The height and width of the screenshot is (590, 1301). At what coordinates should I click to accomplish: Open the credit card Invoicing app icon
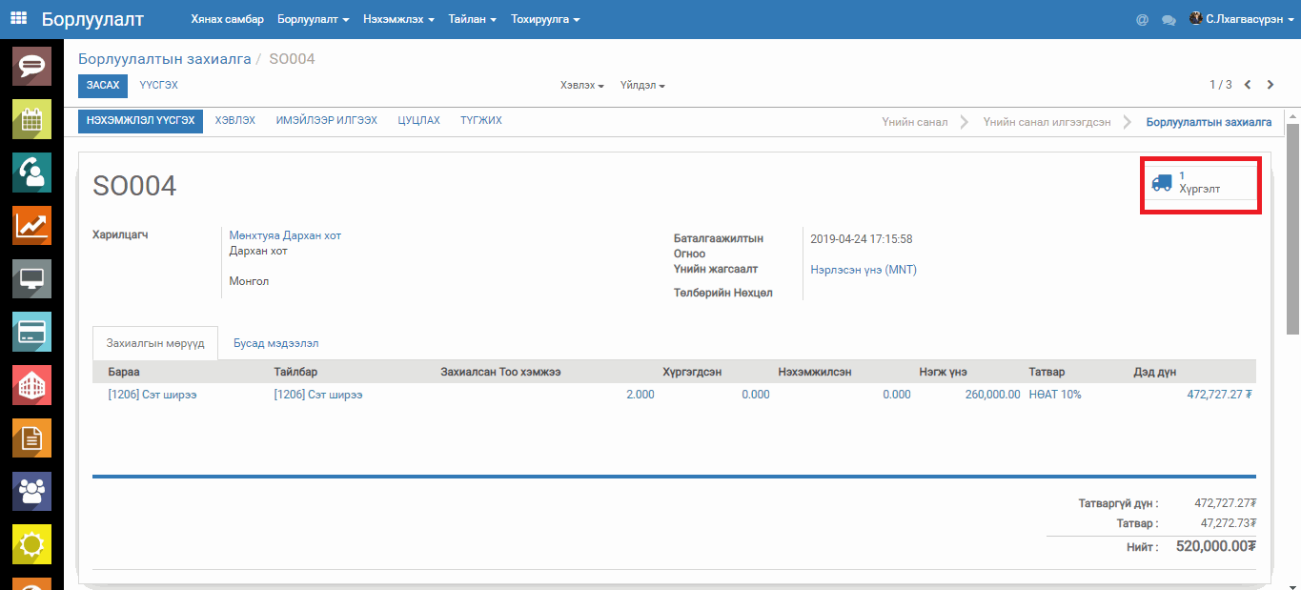pyautogui.click(x=31, y=332)
